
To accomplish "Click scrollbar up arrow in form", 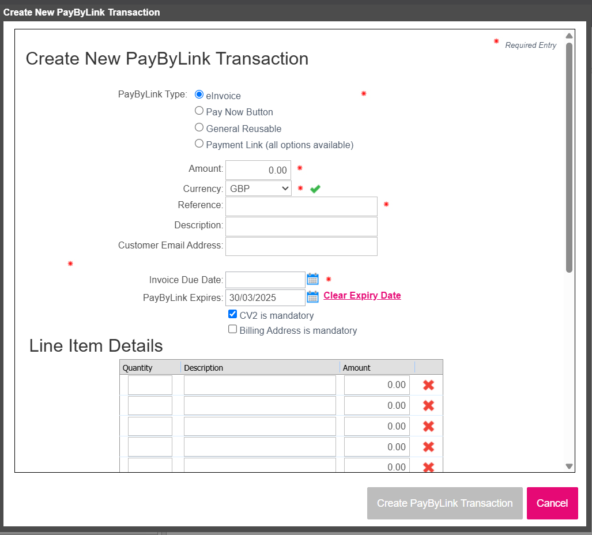I will (x=570, y=36).
